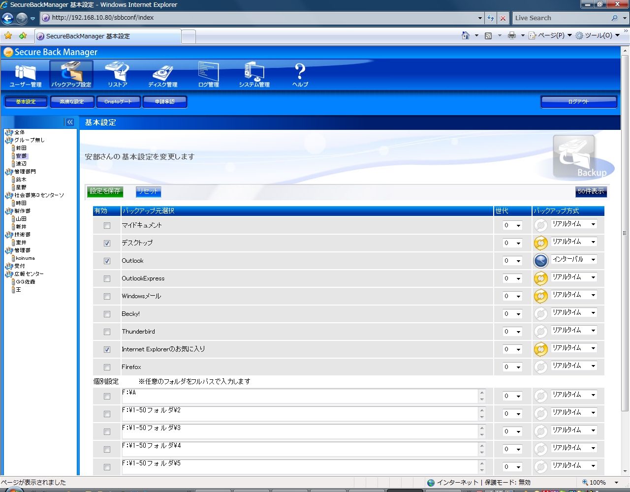The width and height of the screenshot is (630, 492).
Task: Enable the Firefox checkbox
Action: click(107, 367)
